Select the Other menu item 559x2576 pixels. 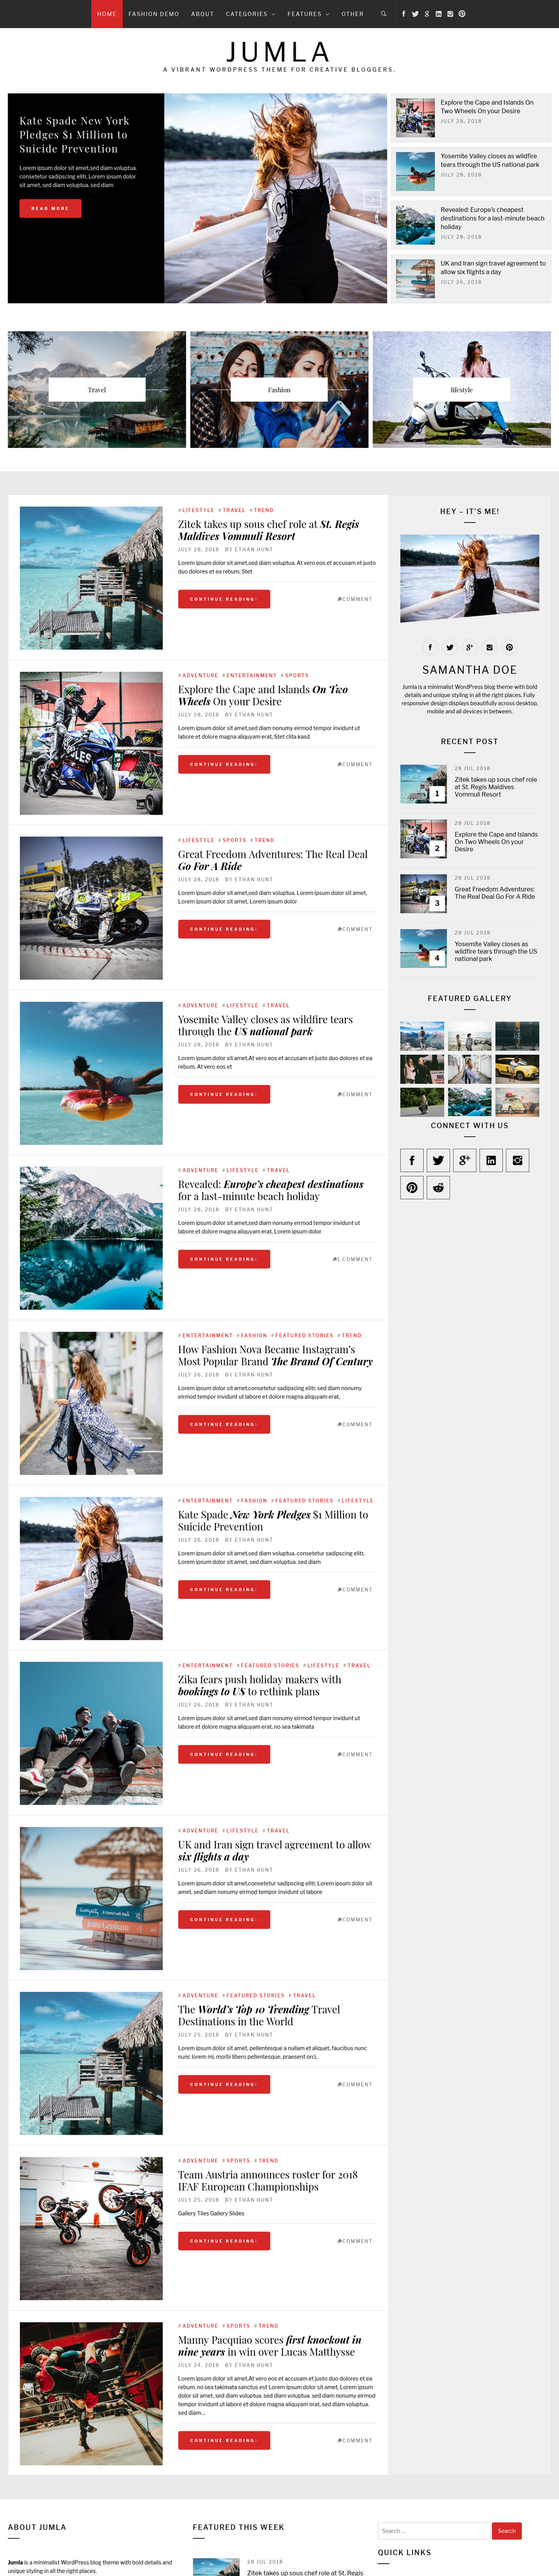(352, 14)
